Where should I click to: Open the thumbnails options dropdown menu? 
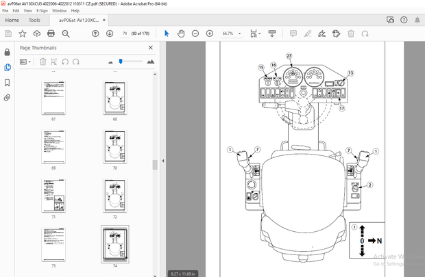pos(25,62)
